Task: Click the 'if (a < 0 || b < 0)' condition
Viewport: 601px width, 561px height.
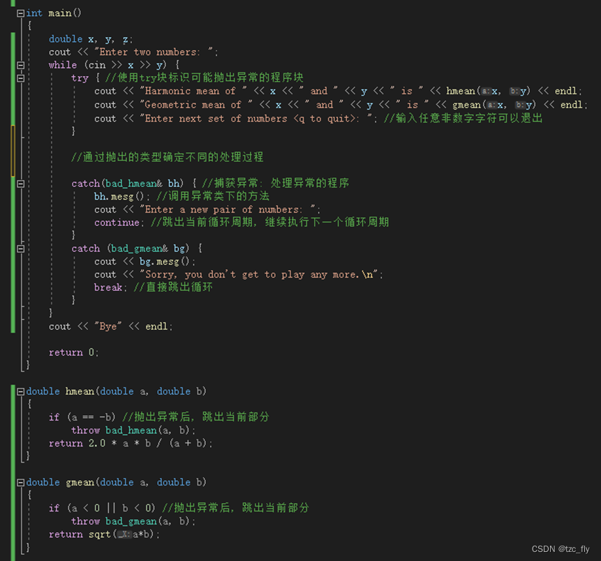Action: (102, 509)
